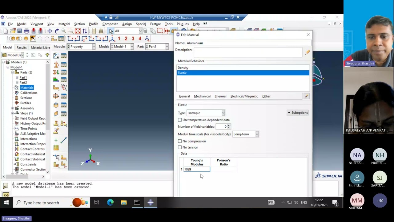Click the Assign Section tool icon

(56, 72)
